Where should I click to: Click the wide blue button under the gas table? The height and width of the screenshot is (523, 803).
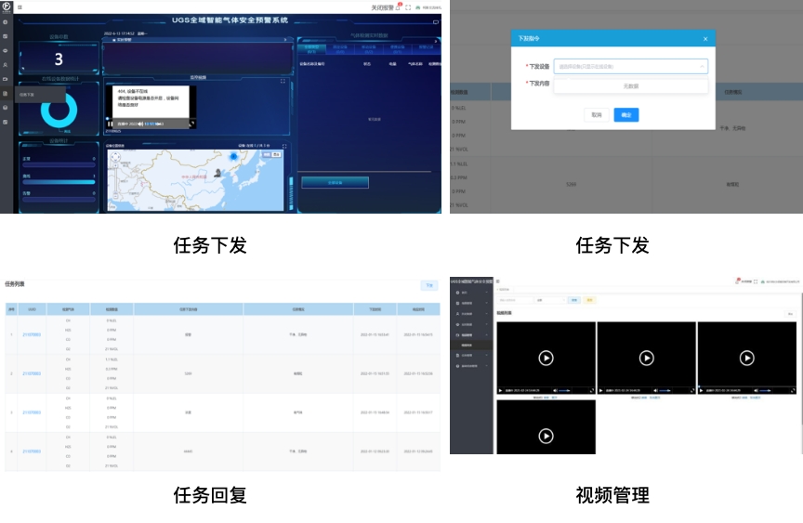click(x=335, y=182)
